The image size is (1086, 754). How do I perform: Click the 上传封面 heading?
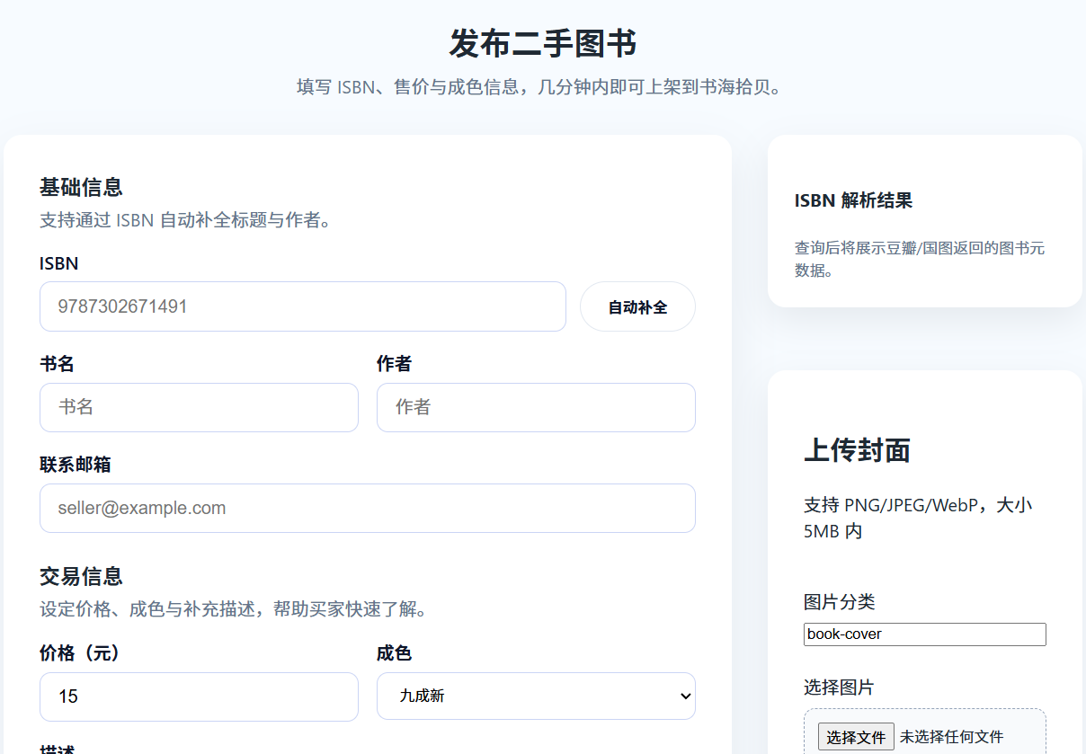point(857,450)
